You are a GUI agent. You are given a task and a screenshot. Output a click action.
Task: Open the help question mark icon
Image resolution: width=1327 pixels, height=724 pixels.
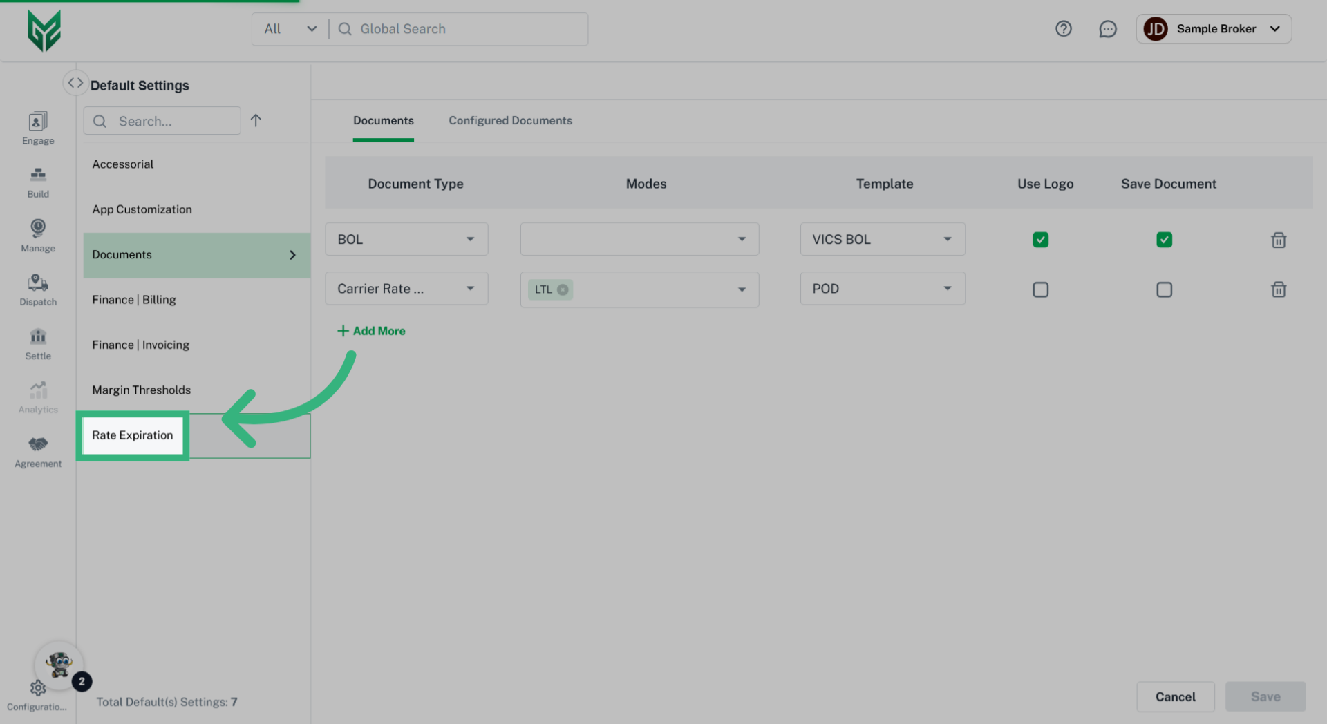click(1063, 29)
